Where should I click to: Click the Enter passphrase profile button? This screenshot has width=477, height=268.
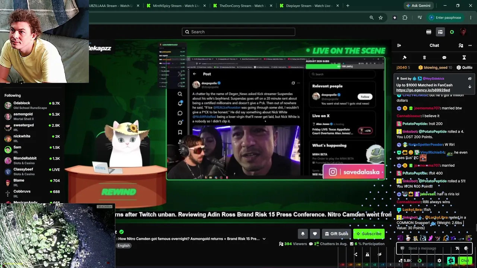(x=445, y=17)
